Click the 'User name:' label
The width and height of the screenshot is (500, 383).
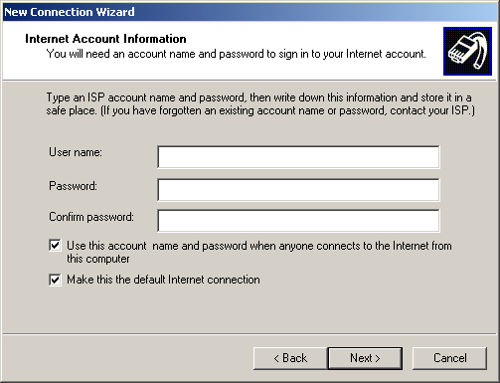coord(76,152)
